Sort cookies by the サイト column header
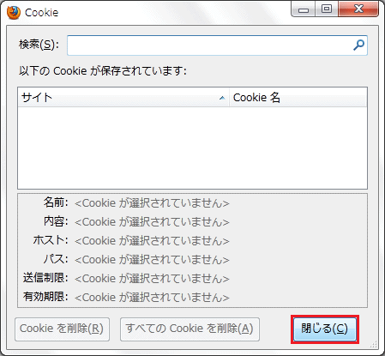385x356 pixels. point(123,98)
